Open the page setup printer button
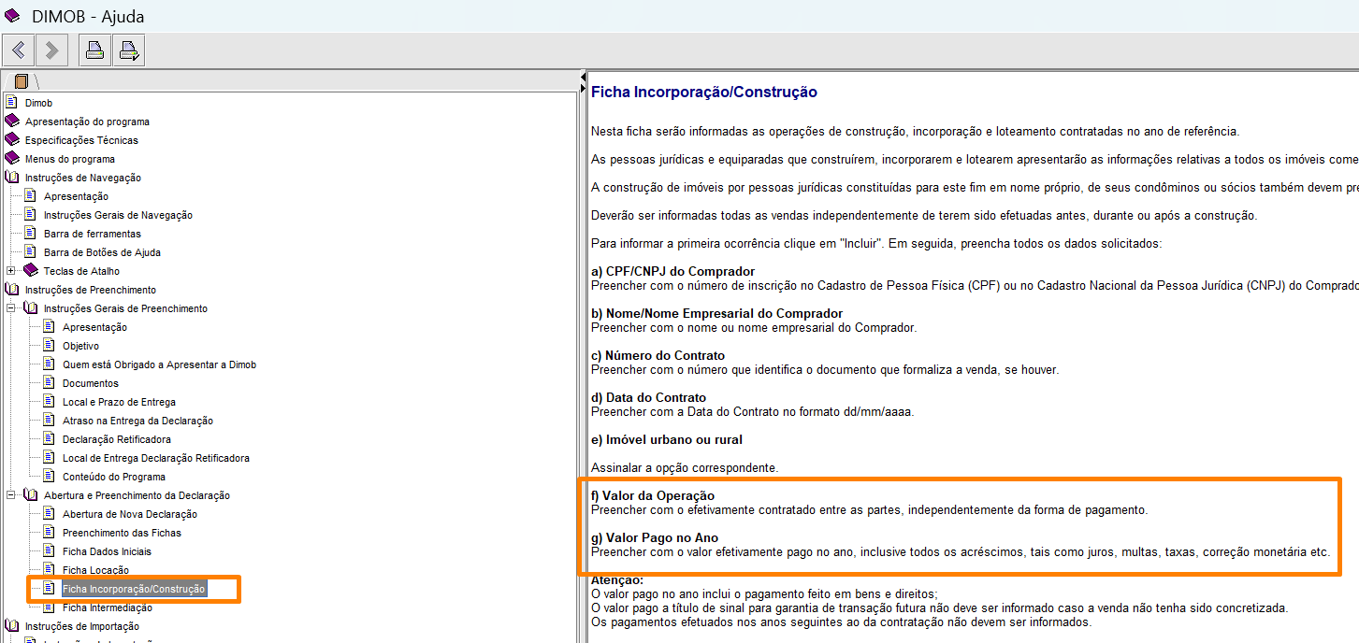Image resolution: width=1359 pixels, height=643 pixels. coord(129,50)
